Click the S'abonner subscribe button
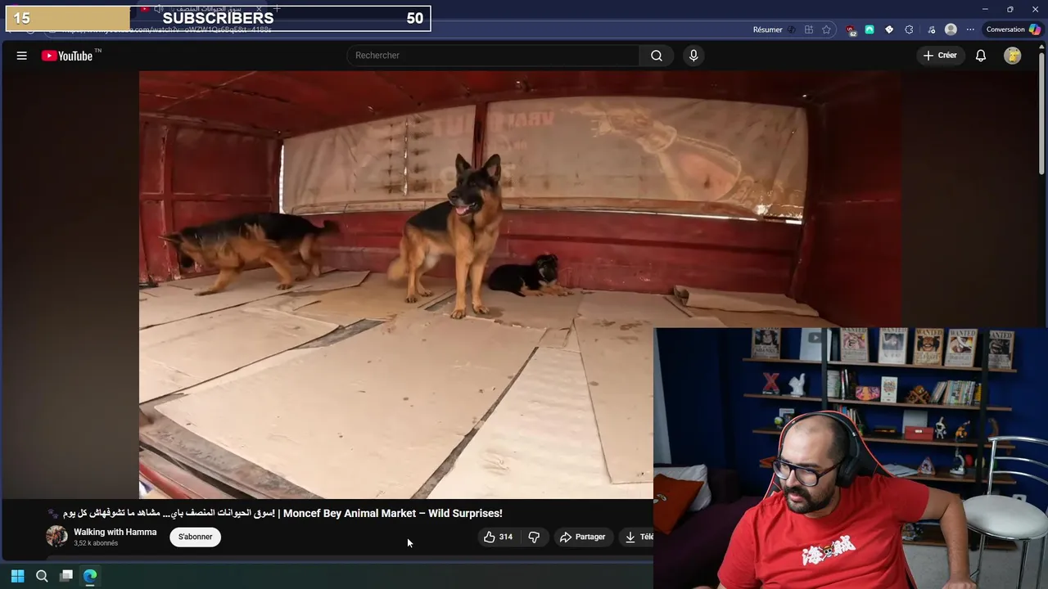This screenshot has height=589, width=1048. point(195,537)
